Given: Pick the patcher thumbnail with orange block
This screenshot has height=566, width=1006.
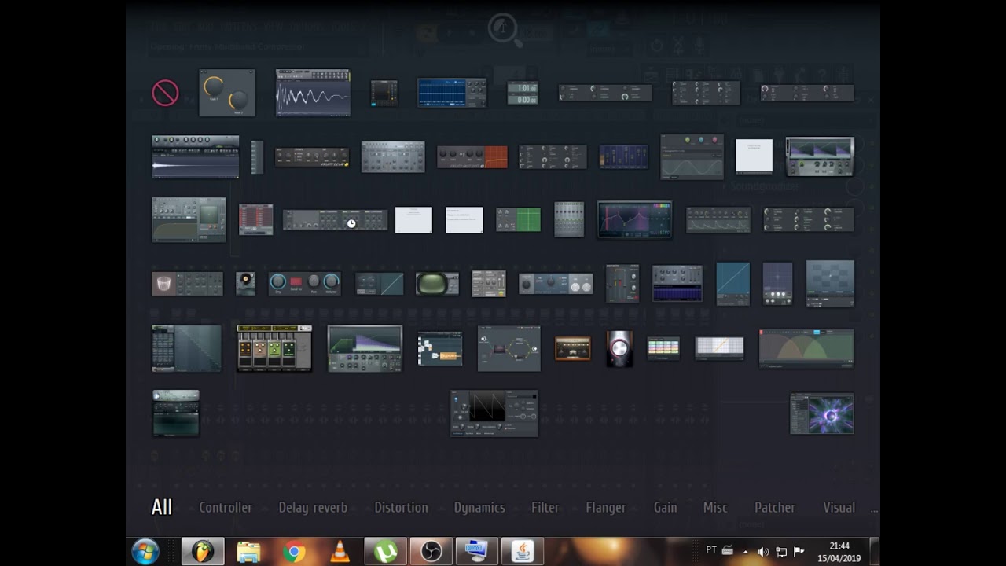Looking at the screenshot, I should [x=440, y=347].
